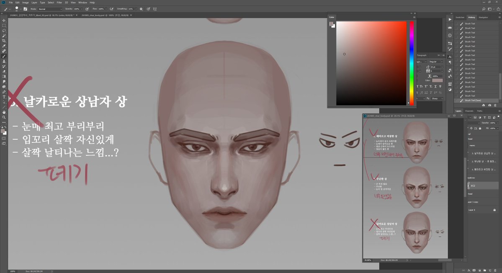The height and width of the screenshot is (273, 502).
Task: Open the blending Mode dropdown set to Normal
Action: pos(50,9)
